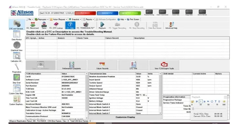235x129 pixels.
Task: Click View TCM/Engine Faults button
Action: [x=164, y=65]
